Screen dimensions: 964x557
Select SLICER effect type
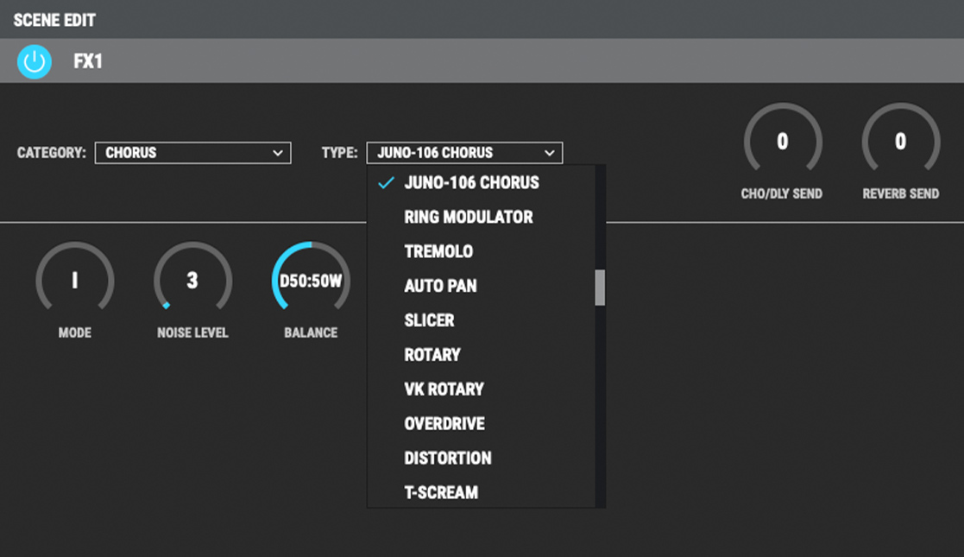tap(481, 320)
